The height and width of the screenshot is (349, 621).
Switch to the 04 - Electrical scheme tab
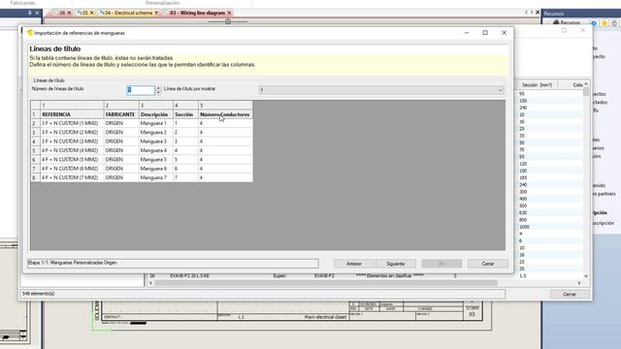point(128,13)
